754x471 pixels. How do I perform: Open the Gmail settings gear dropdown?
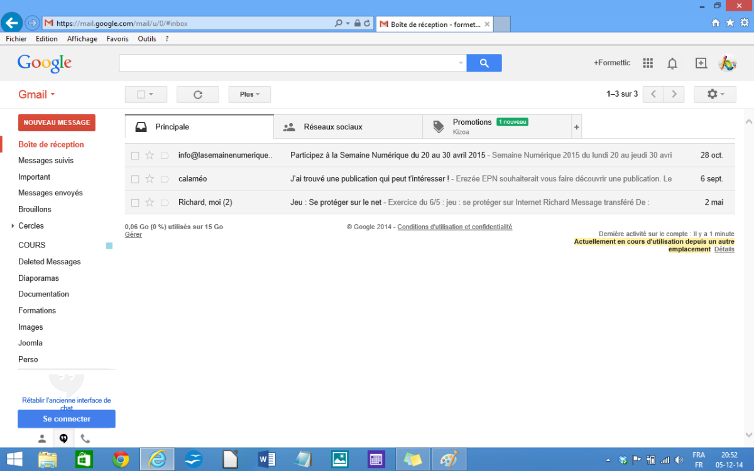715,94
